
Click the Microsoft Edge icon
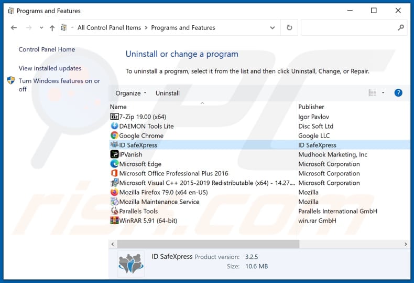pos(114,164)
